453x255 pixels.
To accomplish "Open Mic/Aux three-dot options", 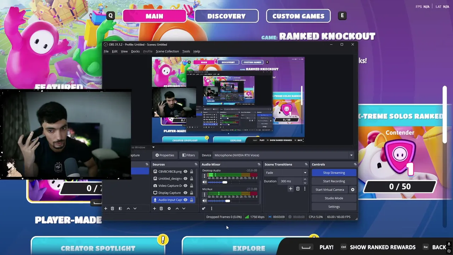I will click(x=204, y=194).
